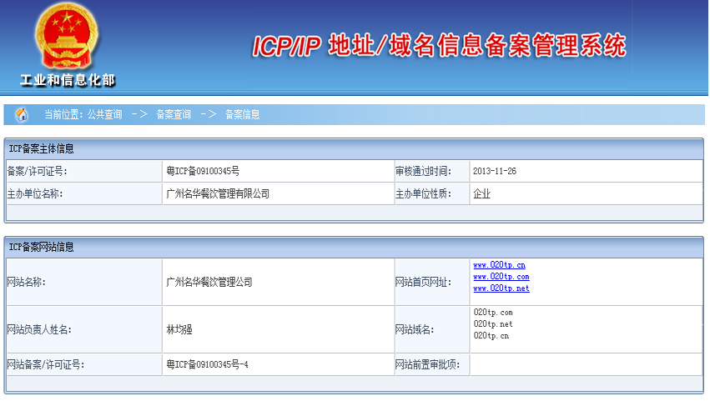Select the 企业 organization type value

[481, 193]
